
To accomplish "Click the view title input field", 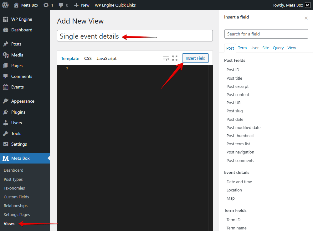I will coord(135,36).
